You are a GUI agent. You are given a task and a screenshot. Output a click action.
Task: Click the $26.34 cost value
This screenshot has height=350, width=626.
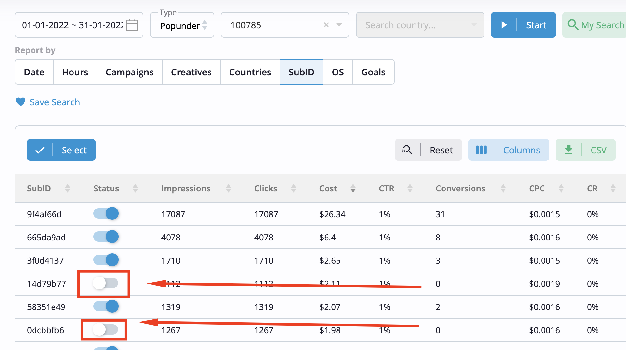pyautogui.click(x=332, y=214)
